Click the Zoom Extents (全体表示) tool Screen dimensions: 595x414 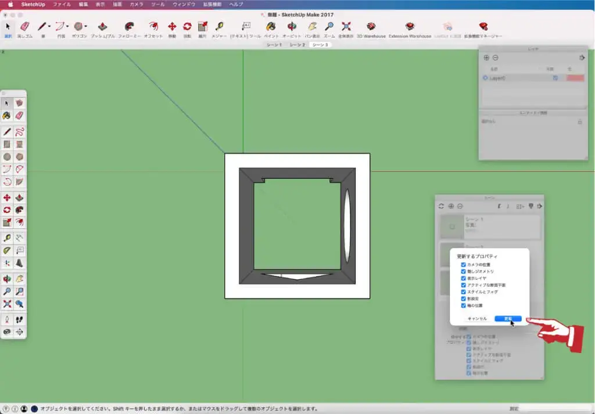click(x=346, y=27)
